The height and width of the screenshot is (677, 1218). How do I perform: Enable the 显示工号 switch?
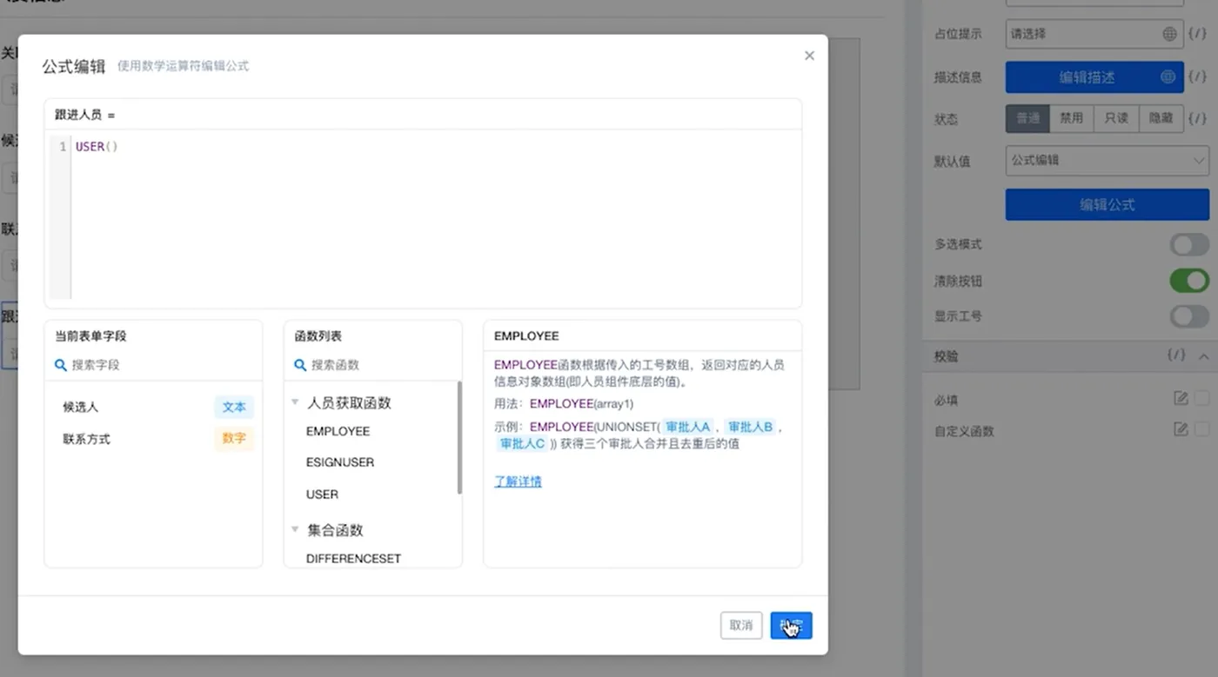point(1189,316)
